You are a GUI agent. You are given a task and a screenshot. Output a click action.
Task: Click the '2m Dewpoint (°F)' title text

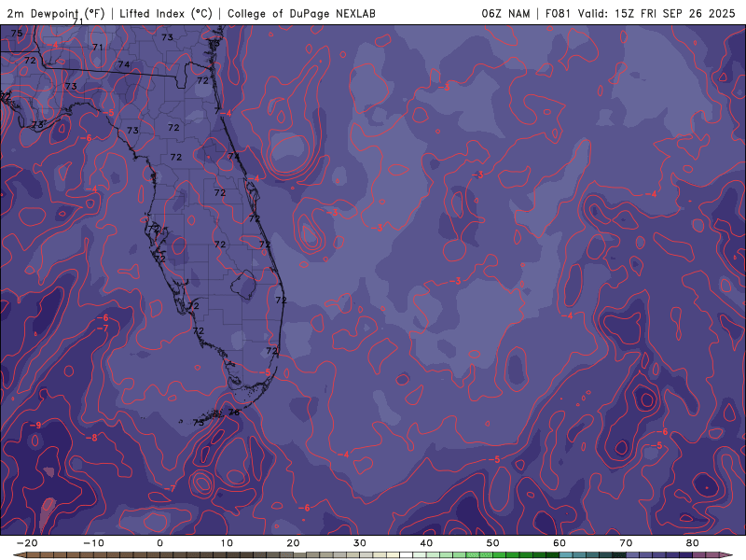click(x=56, y=13)
